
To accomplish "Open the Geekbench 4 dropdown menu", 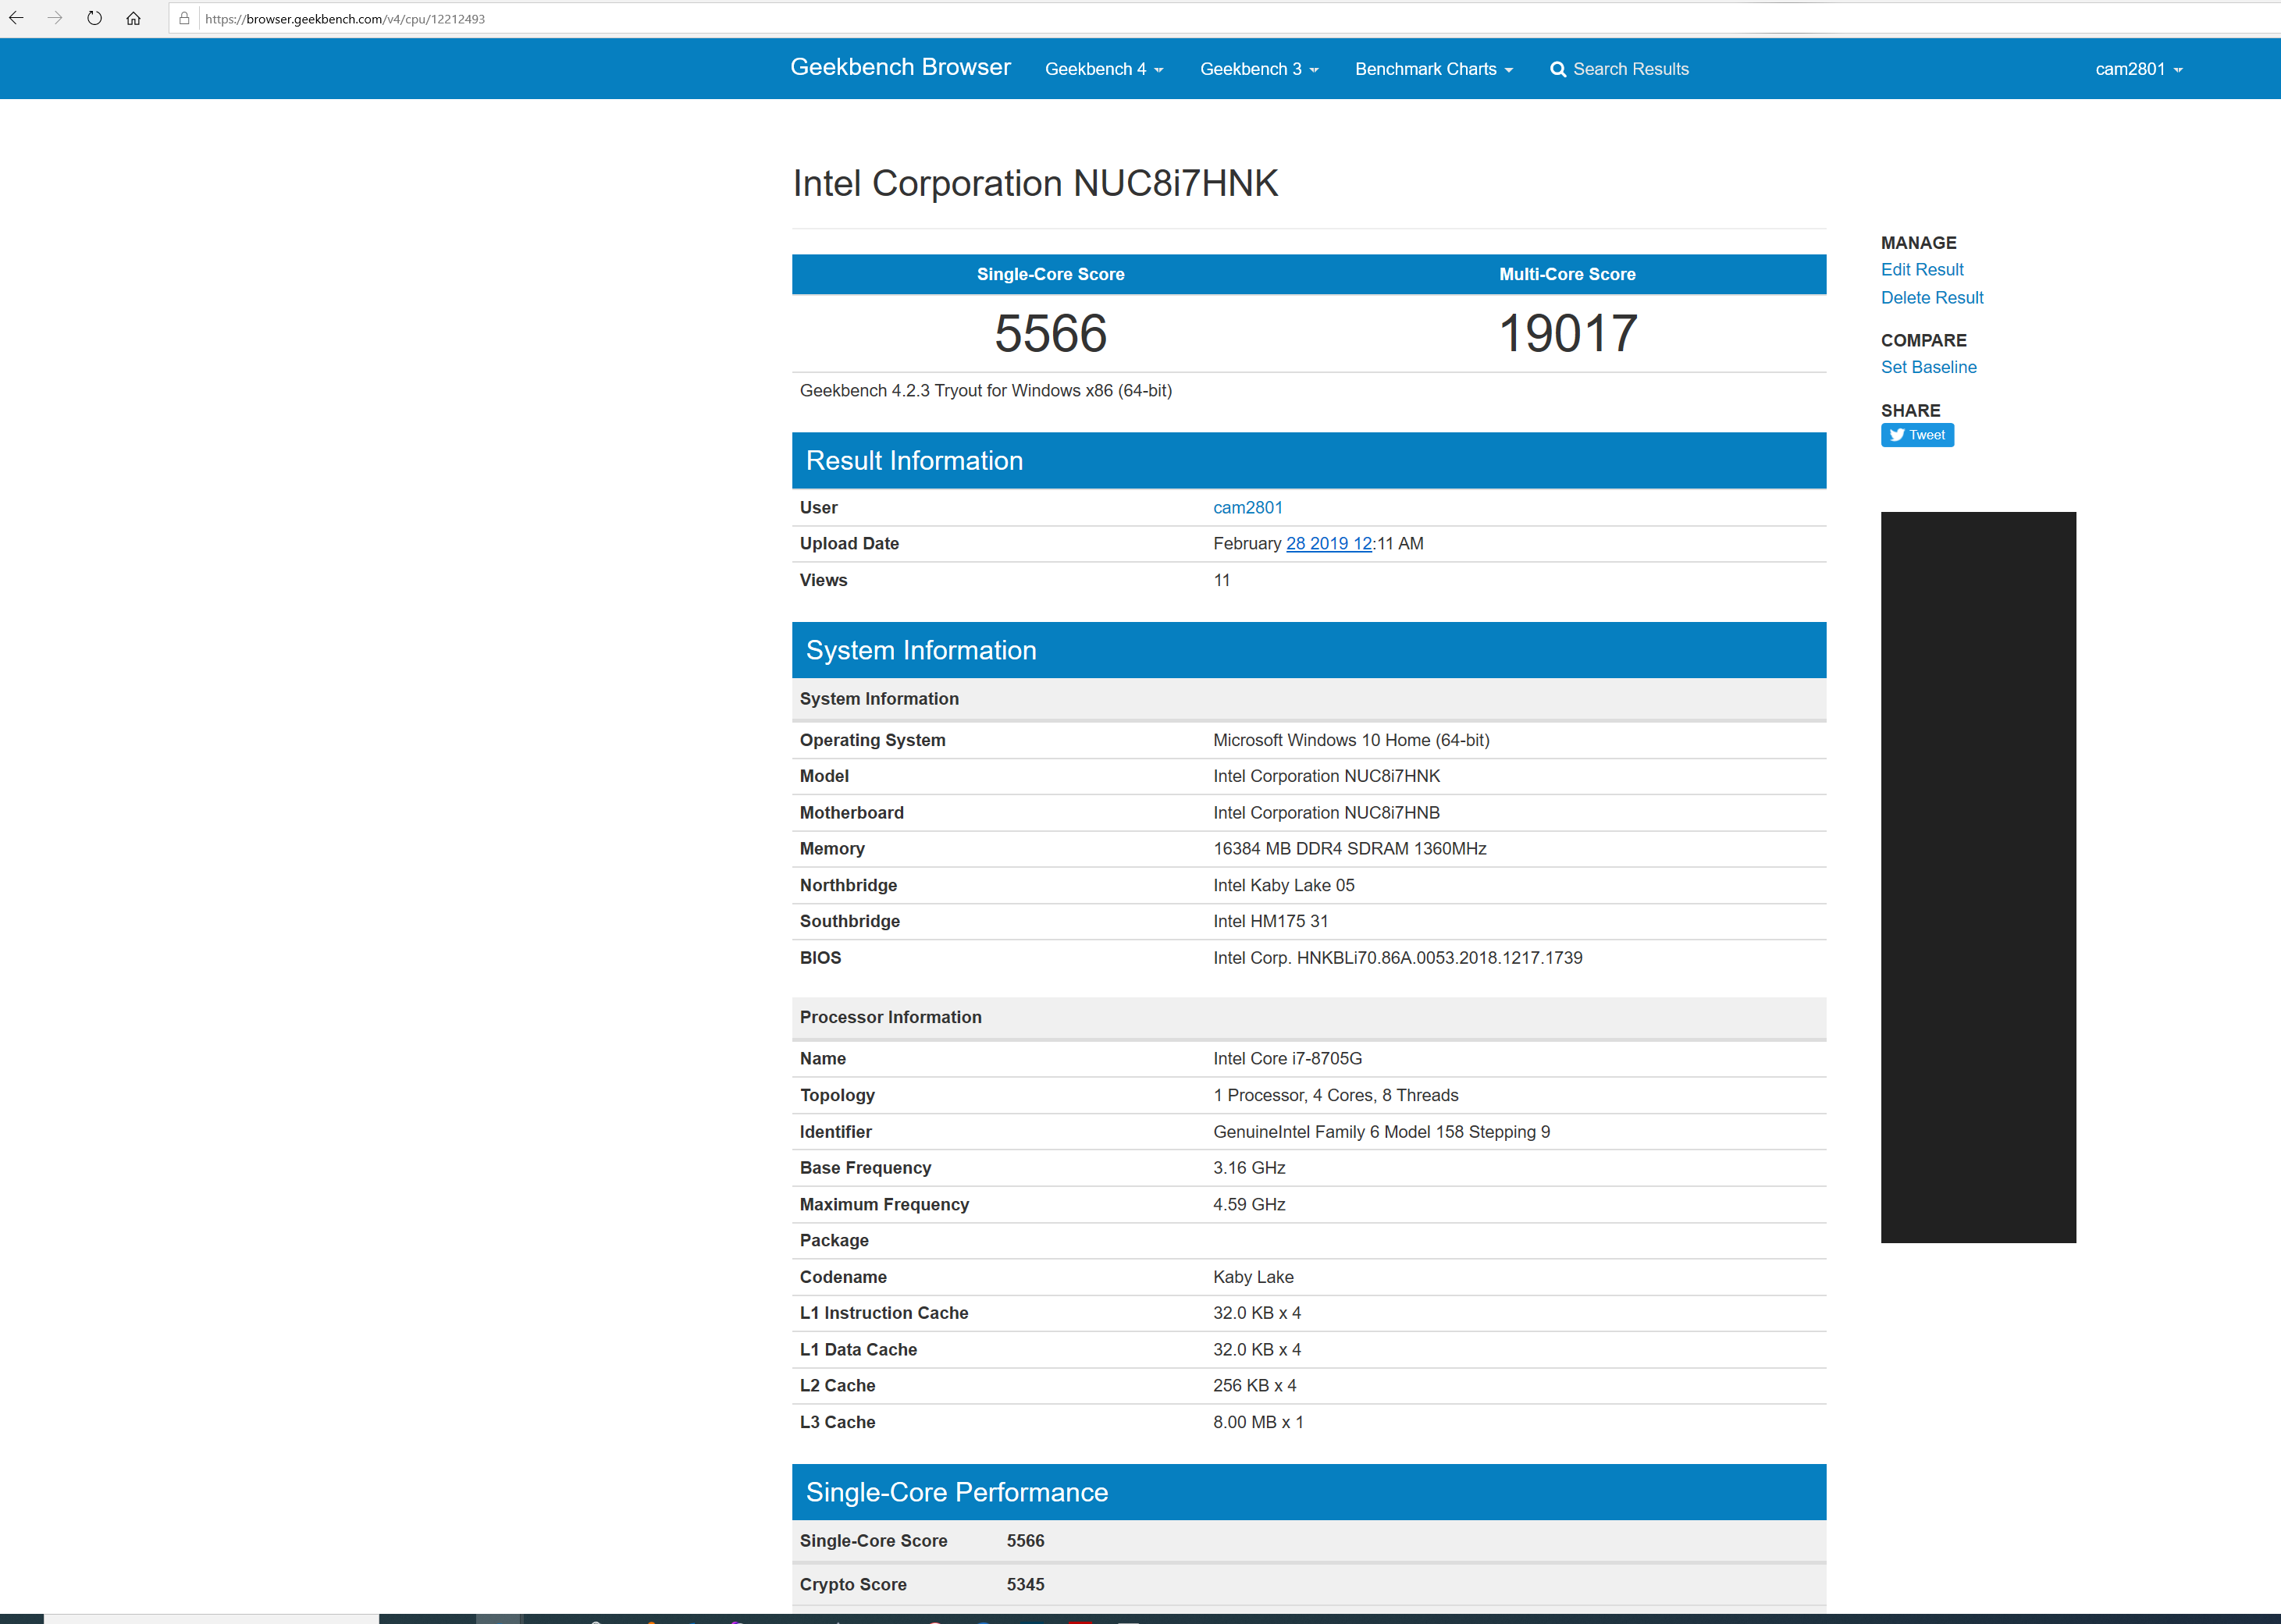I will click(1104, 69).
